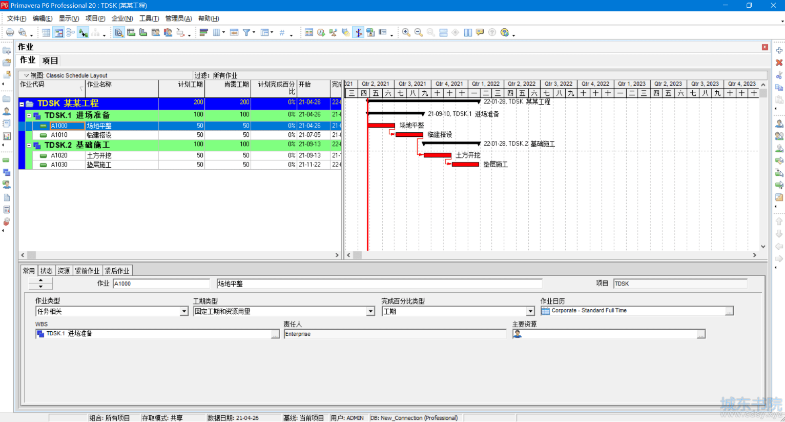Screen dimensions: 785x422
Task: Show the Activity Table view
Action: [46, 32]
